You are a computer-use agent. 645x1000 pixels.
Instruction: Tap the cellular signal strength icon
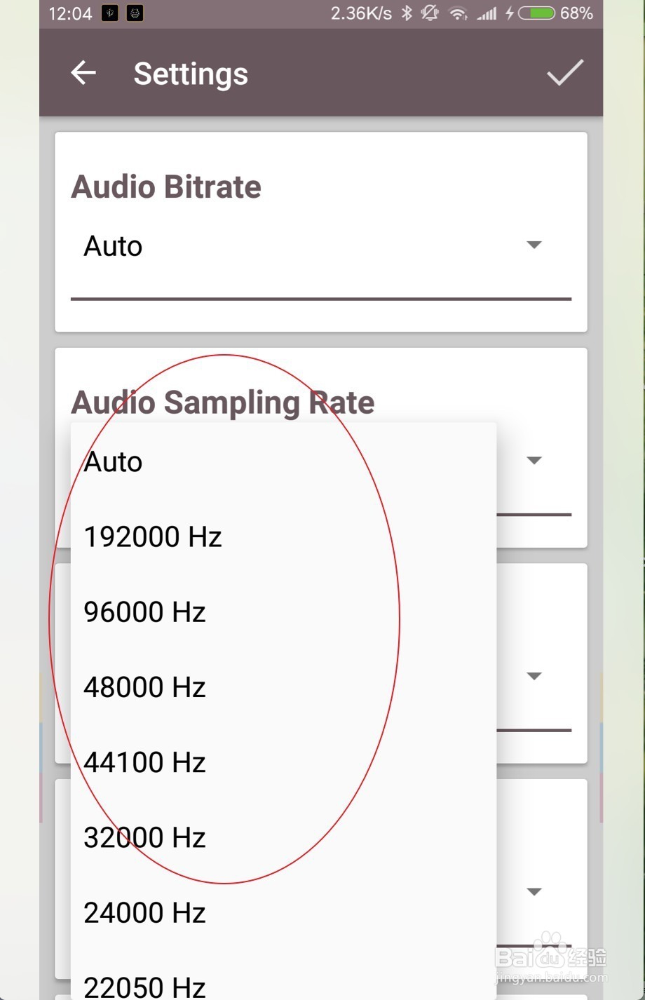487,13
